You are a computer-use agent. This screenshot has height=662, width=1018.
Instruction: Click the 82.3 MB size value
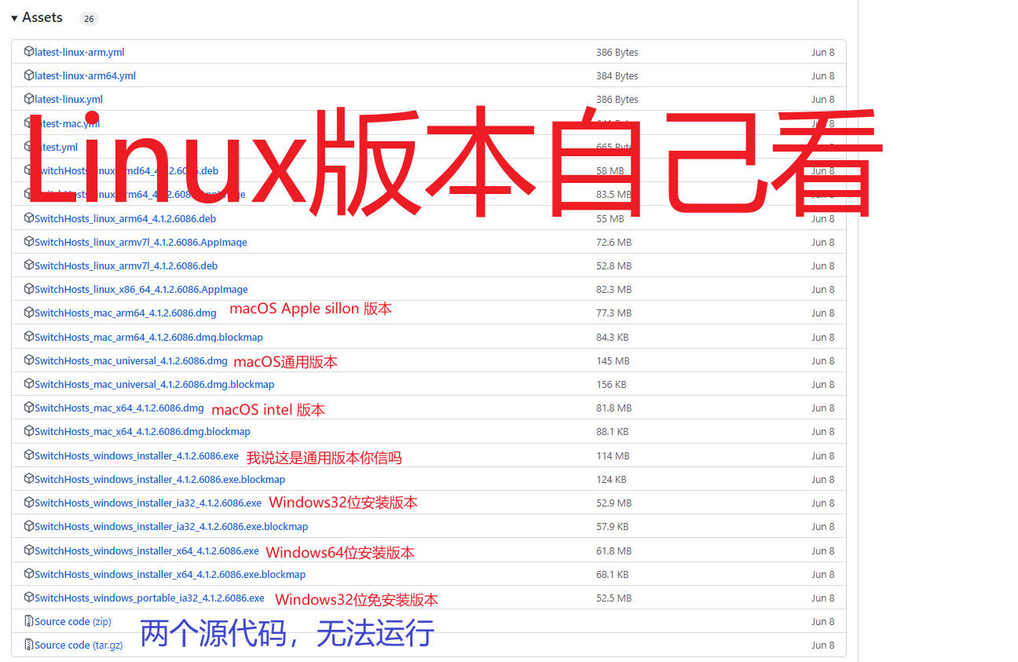click(614, 290)
